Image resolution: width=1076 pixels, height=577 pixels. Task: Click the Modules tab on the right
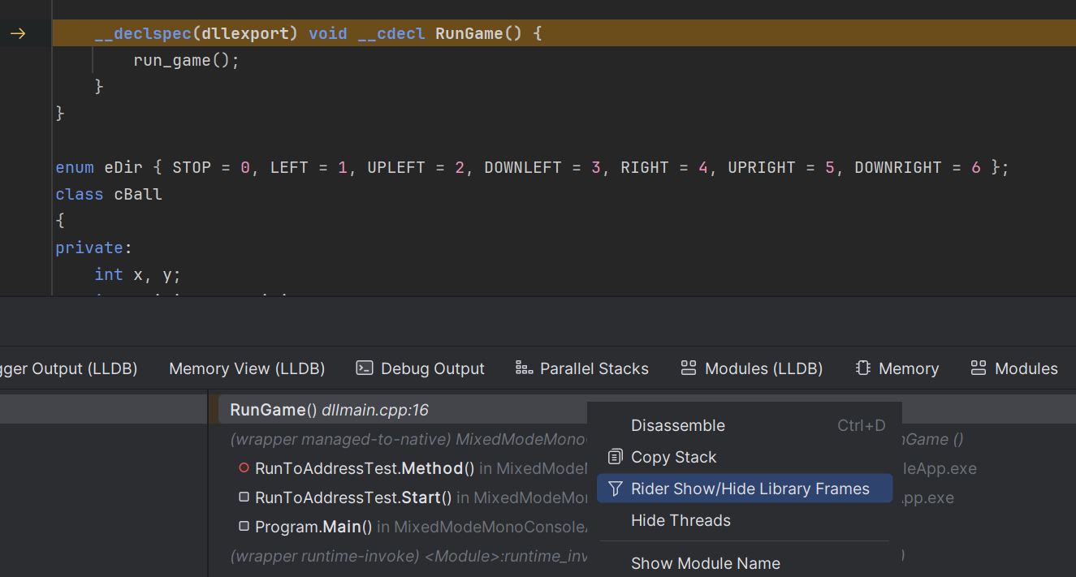1013,368
